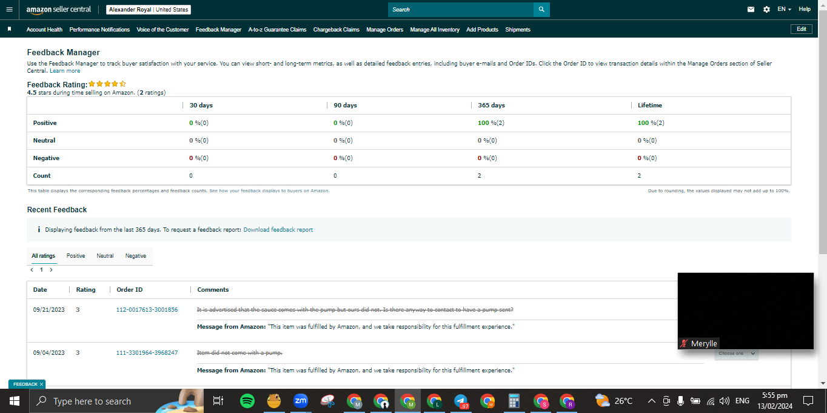Open Spotify from the taskbar
This screenshot has width=827, height=413.
pyautogui.click(x=247, y=401)
